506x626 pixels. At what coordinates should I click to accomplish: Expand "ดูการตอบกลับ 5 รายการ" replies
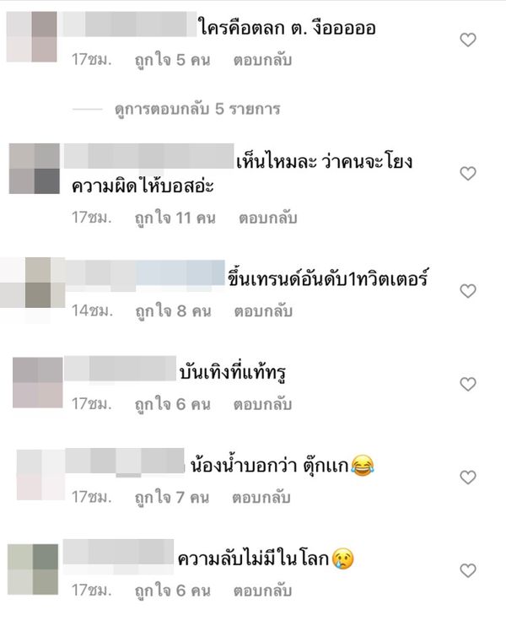pyautogui.click(x=197, y=109)
